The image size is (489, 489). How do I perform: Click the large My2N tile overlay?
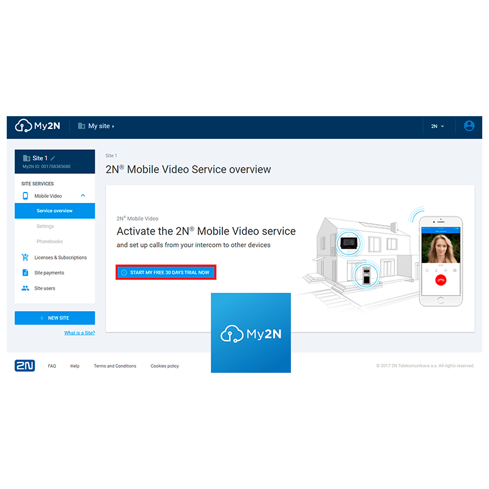coord(251,333)
